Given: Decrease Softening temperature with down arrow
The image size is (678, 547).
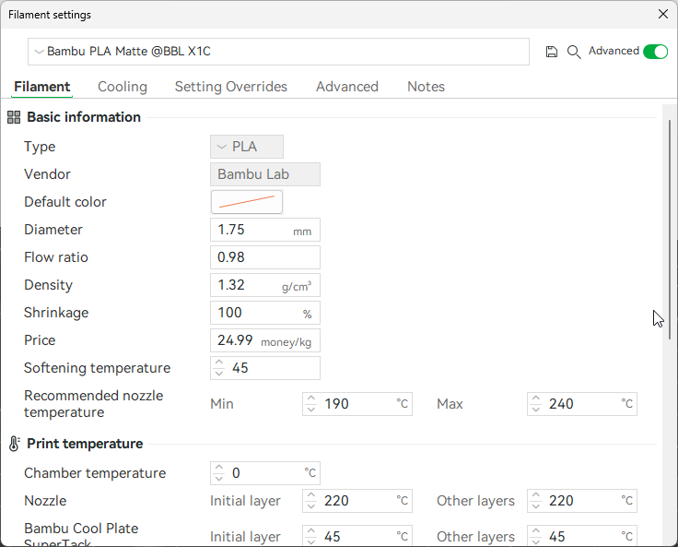Looking at the screenshot, I should pyautogui.click(x=219, y=374).
